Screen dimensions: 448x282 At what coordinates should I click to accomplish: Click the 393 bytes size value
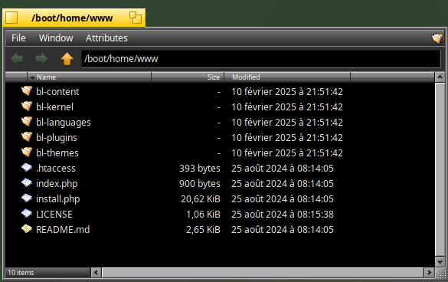tap(200, 169)
